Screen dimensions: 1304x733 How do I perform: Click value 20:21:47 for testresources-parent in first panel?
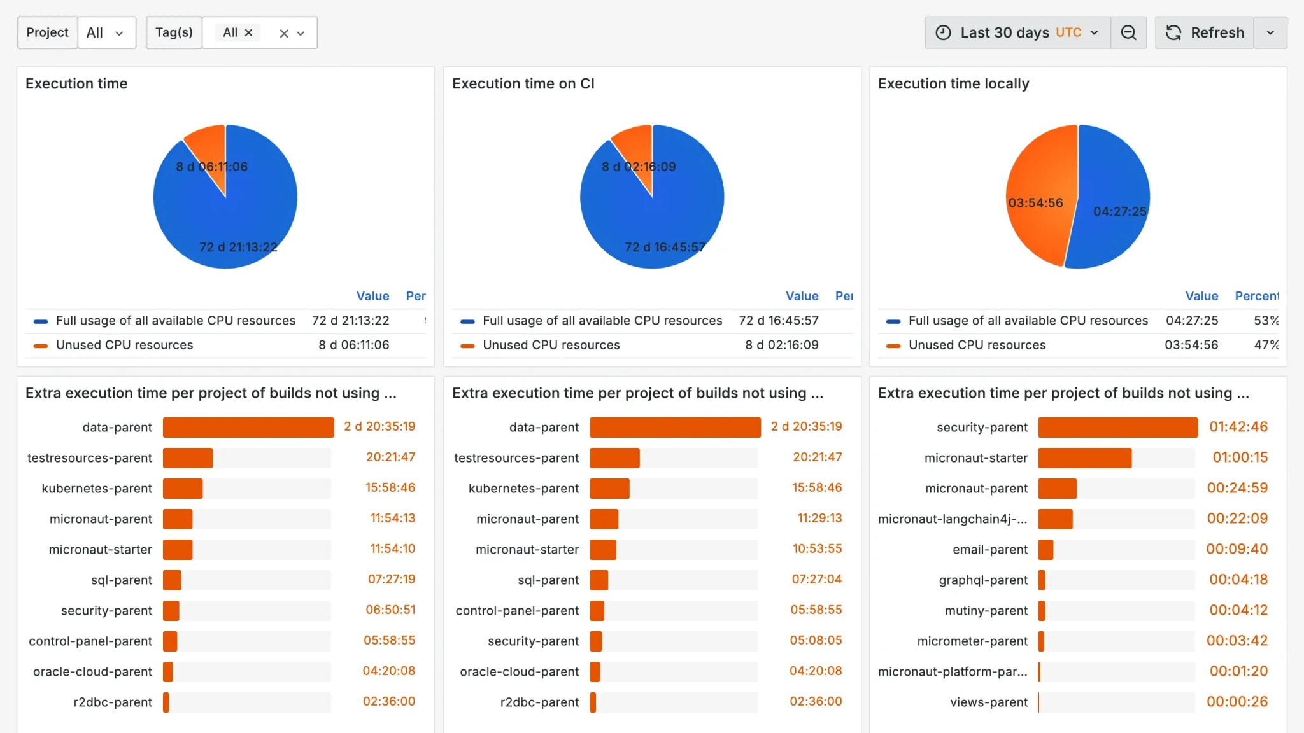(390, 457)
